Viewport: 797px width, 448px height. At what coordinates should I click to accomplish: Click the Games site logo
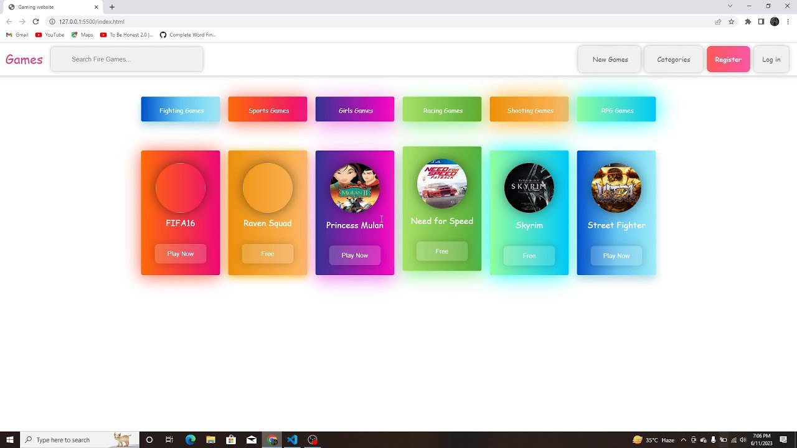click(x=24, y=60)
